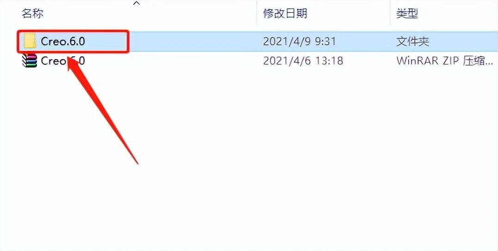Select the Creo.6.0 yellow folder icon

tap(30, 41)
